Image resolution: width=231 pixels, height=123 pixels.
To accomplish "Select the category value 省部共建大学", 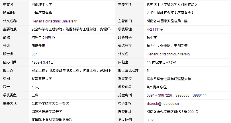I will click(42, 79).
